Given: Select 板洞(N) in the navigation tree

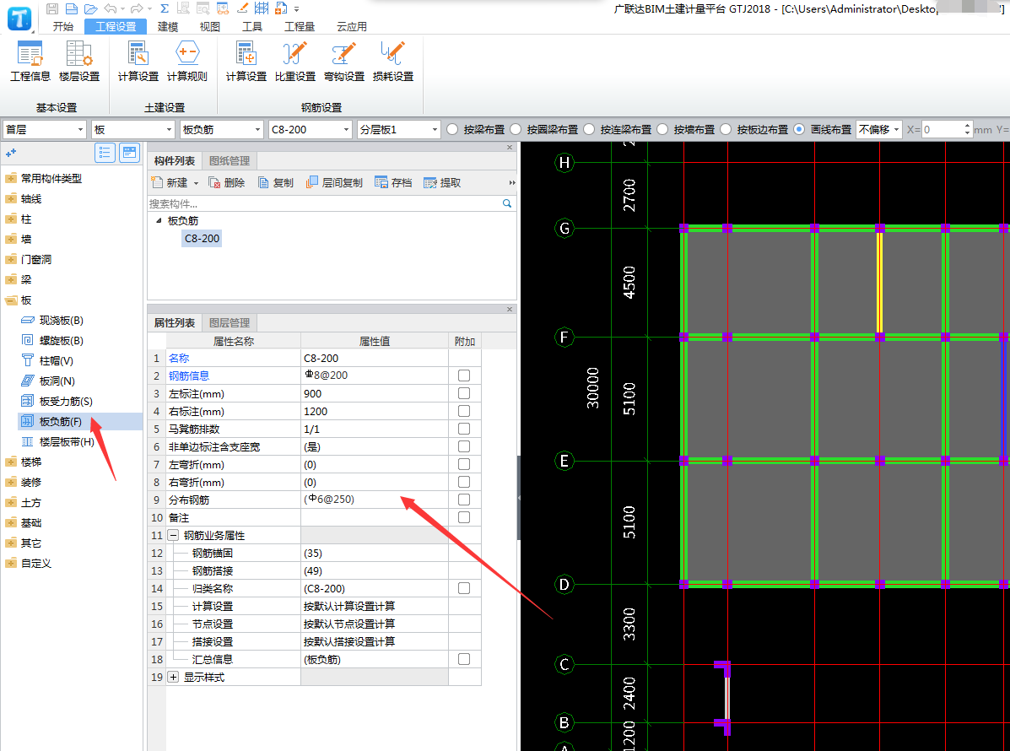Looking at the screenshot, I should (57, 381).
